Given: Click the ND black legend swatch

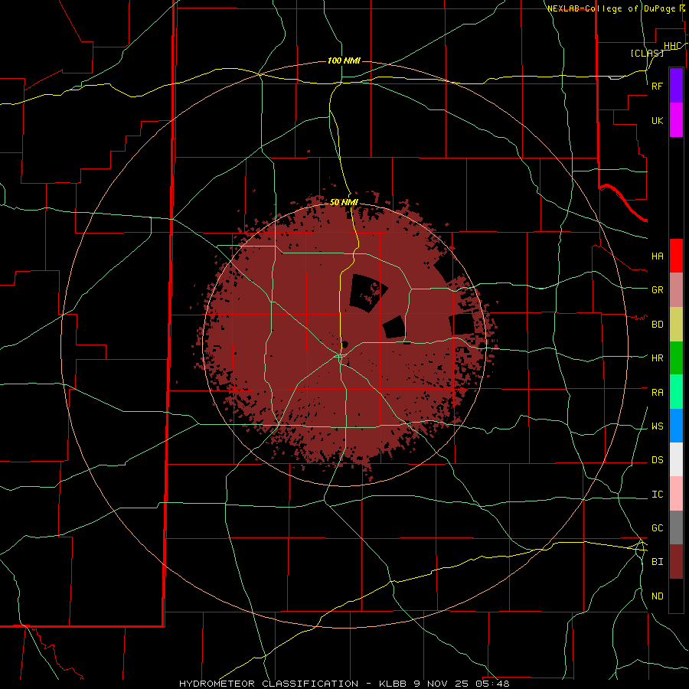Looking at the screenshot, I should [676, 596].
